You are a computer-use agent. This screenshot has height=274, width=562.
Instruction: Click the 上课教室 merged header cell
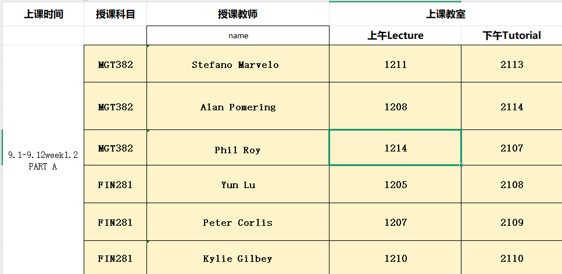click(x=445, y=15)
